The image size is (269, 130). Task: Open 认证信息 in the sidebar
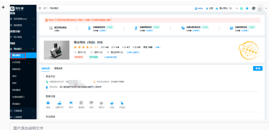click(16, 62)
